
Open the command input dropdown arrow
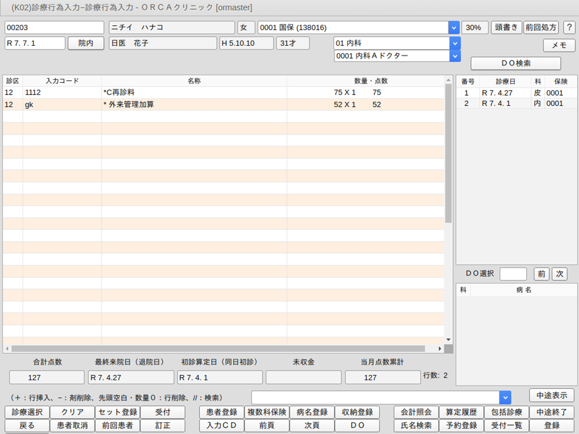pos(505,397)
